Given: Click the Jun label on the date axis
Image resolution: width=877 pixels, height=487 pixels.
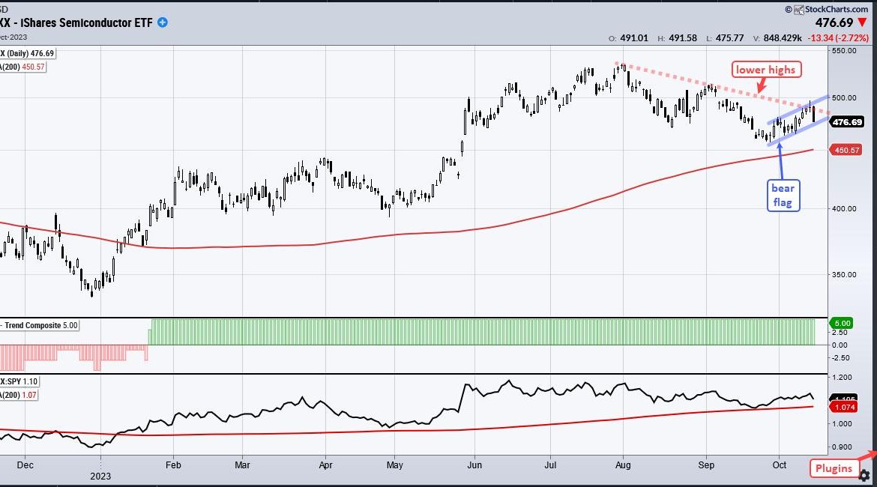Looking at the screenshot, I should pyautogui.click(x=474, y=465).
